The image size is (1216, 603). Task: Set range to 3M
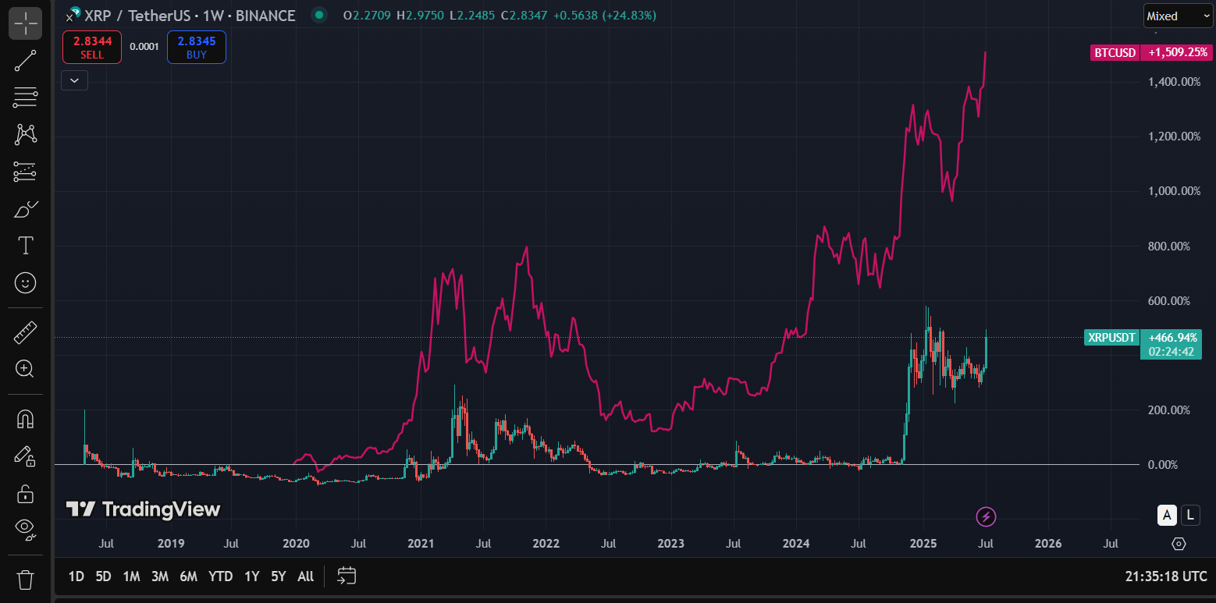click(160, 576)
